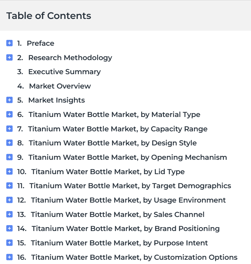
Task: Click plus icon beside by Capacity Range
Action: (x=9, y=129)
